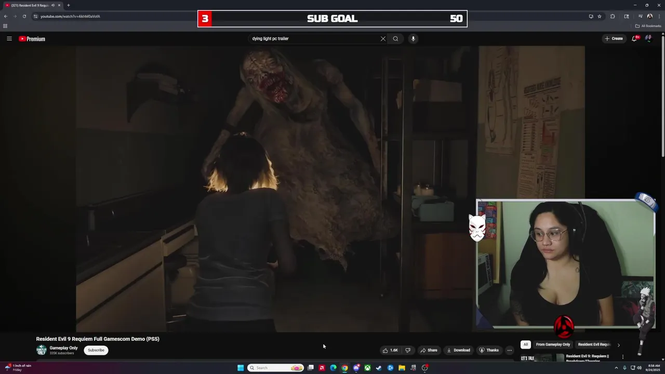
Task: Bookmark this page with star icon
Action: [x=600, y=16]
